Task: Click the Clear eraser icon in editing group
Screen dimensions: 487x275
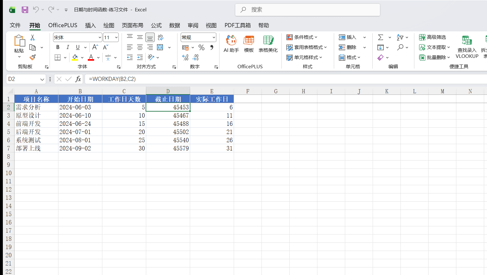Action: 381,58
